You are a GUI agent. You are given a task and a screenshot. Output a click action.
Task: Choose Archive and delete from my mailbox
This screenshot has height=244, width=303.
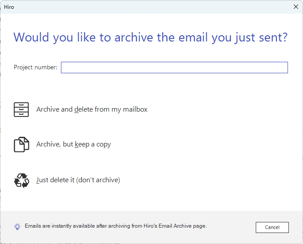point(92,109)
